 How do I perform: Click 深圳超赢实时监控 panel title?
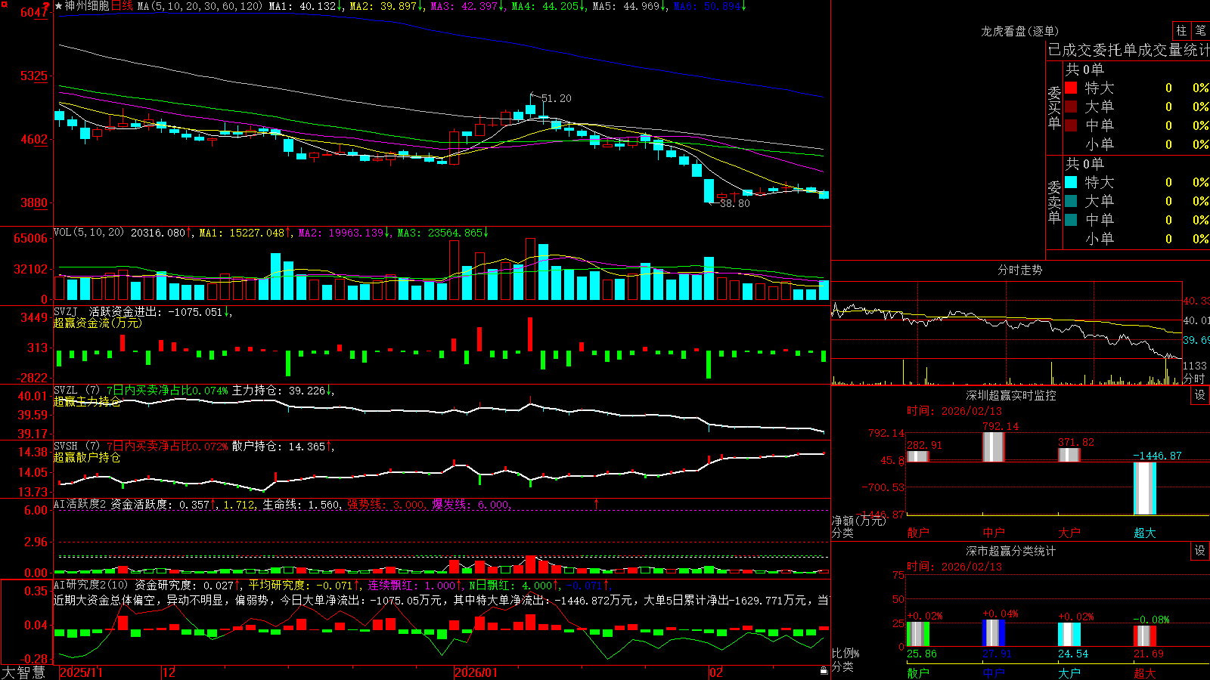pos(1011,395)
